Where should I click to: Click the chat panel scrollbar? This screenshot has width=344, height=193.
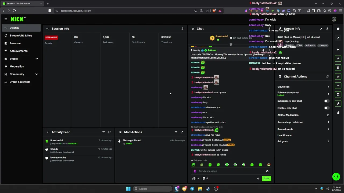[x=274, y=148]
